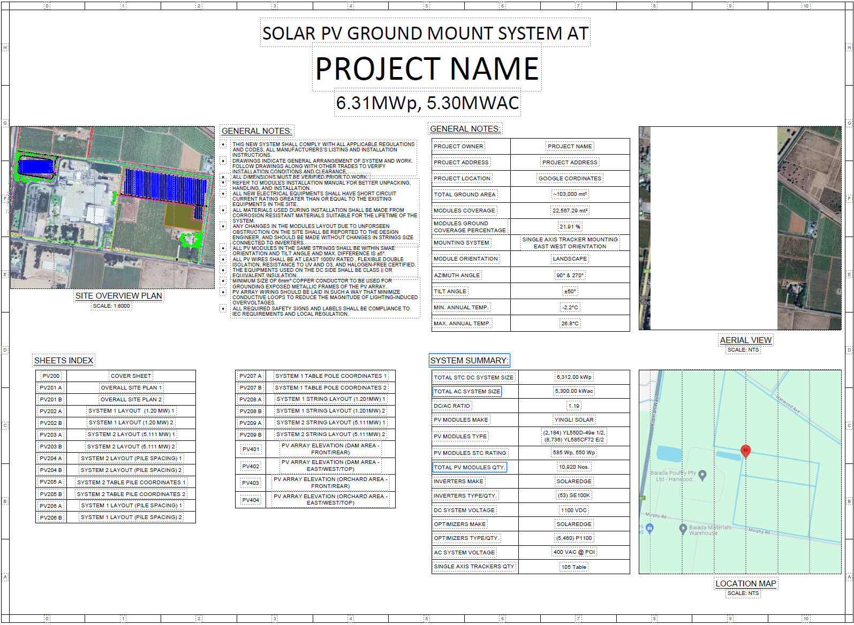The height and width of the screenshot is (625, 854).
Task: Click the '1100 VDC' system voltage value
Action: click(574, 510)
